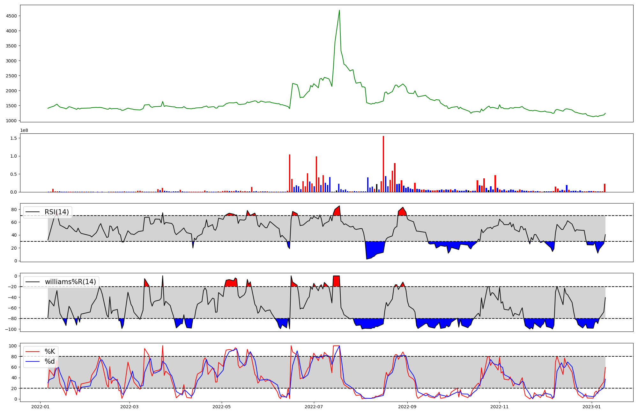Click the red %K legend line sample
The width and height of the screenshot is (638, 414).
click(33, 352)
